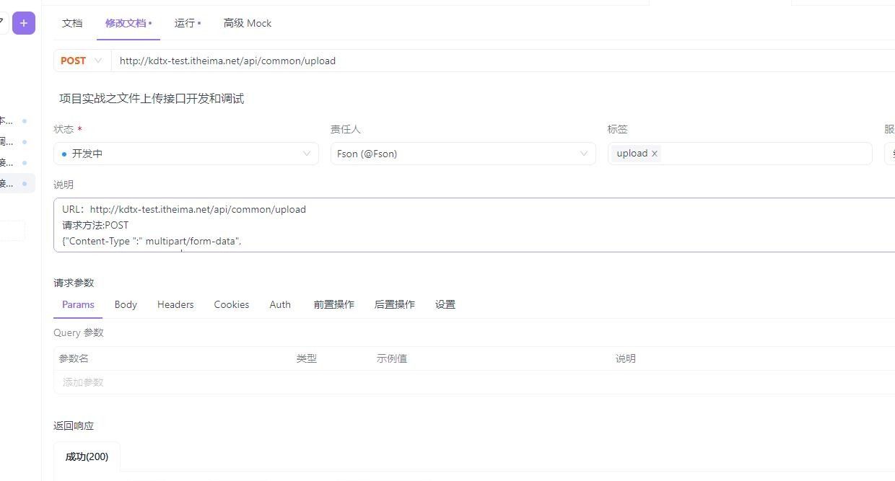Open the POST request method dropdown
Image resolution: width=895 pixels, height=481 pixels.
(x=99, y=61)
